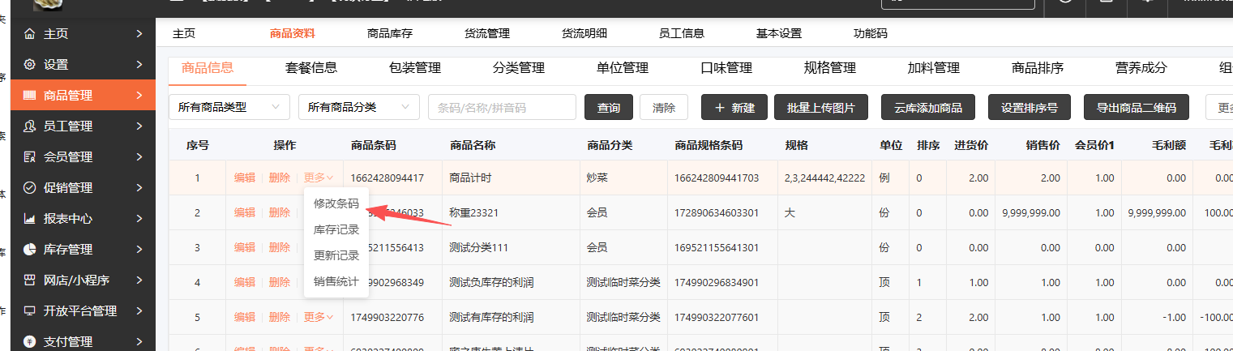The image size is (1233, 351).
Task: Click the ＋ 新建 button
Action: coord(734,108)
